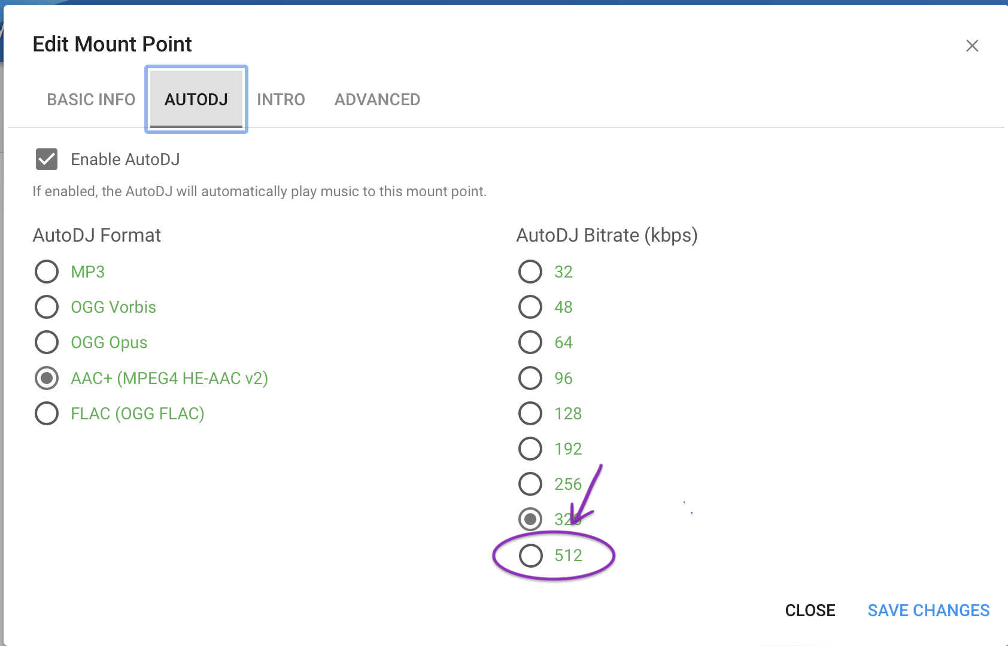
Task: Disable the Enable AutoDJ checkbox
Action: click(47, 159)
